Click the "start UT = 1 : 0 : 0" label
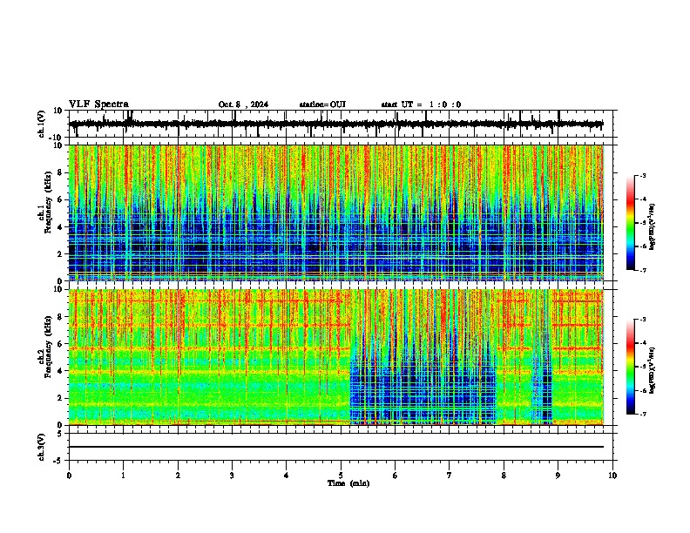 pos(421,105)
